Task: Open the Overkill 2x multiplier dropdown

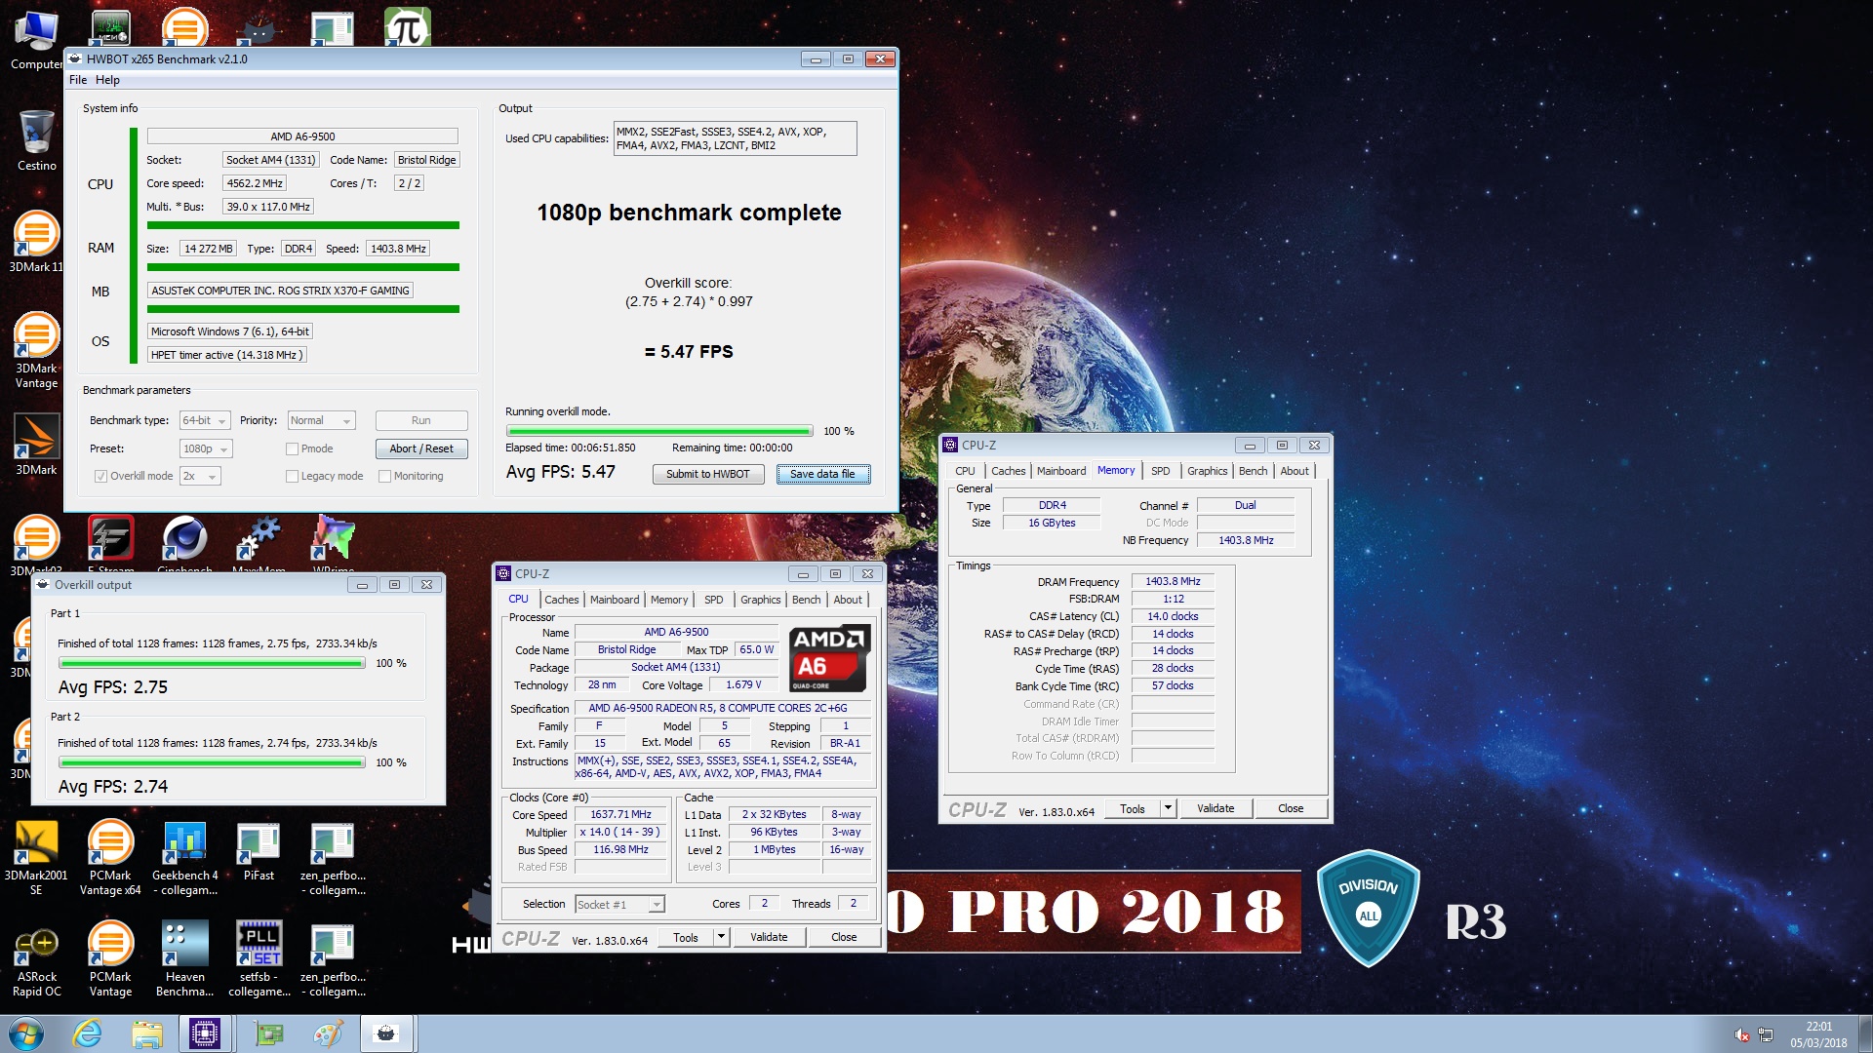Action: [200, 476]
